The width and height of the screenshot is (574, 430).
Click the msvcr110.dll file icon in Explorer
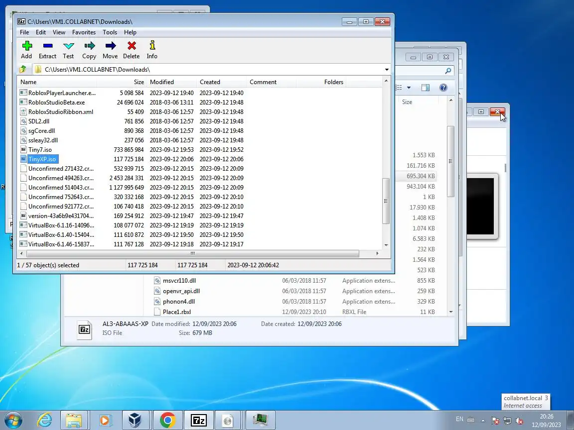tap(157, 281)
